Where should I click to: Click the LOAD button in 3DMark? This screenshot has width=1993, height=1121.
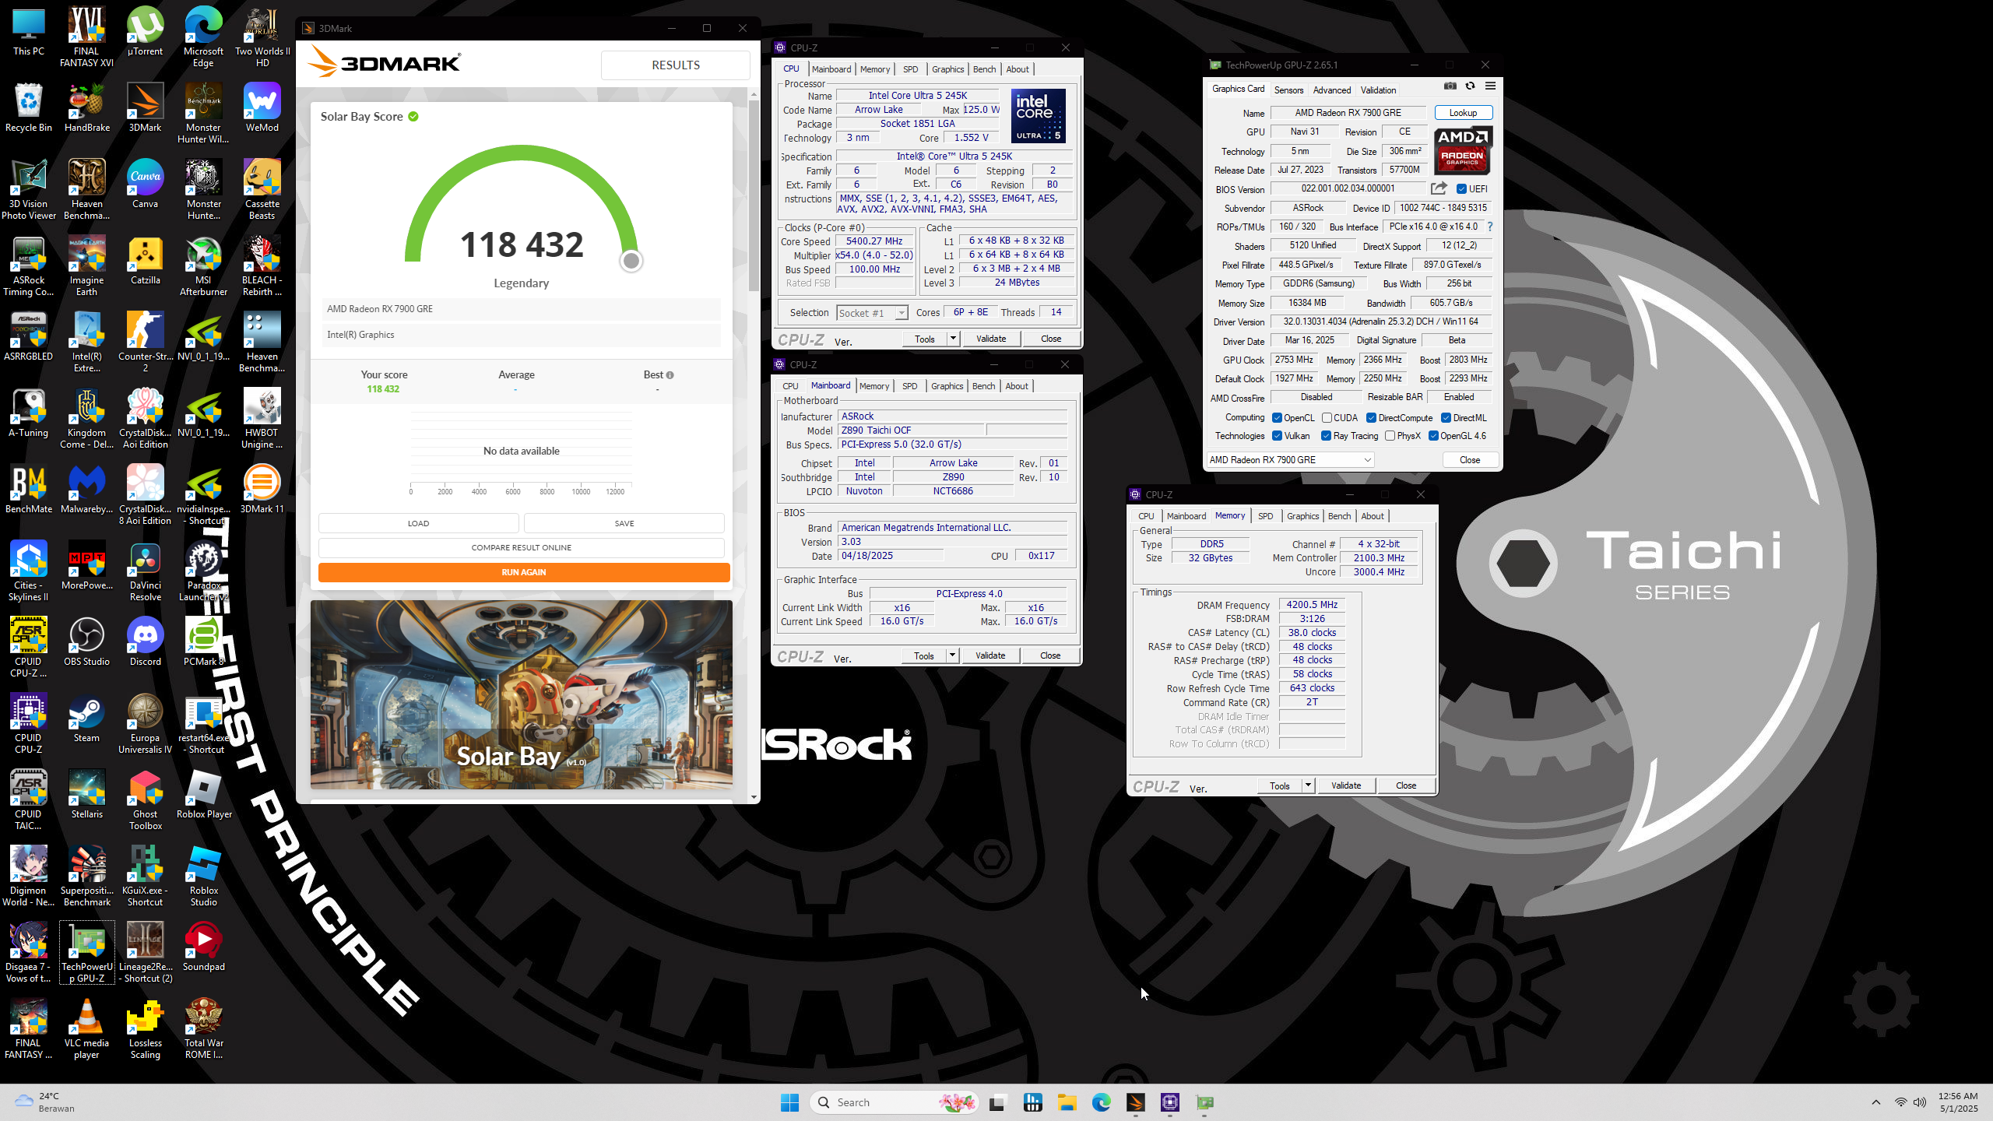click(x=418, y=523)
